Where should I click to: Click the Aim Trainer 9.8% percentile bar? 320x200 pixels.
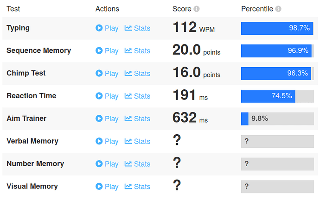pyautogui.click(x=277, y=119)
